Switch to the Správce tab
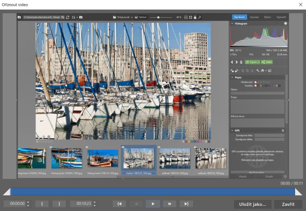Viewport: 306px width, 211px height. pos(239,17)
